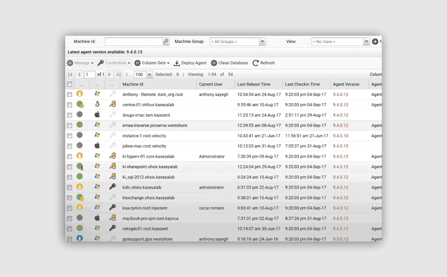Viewport: 447px width, 277px height.
Task: Click the 8:37:26 pm 31-Aug-17 checkin time
Action: 305,219
